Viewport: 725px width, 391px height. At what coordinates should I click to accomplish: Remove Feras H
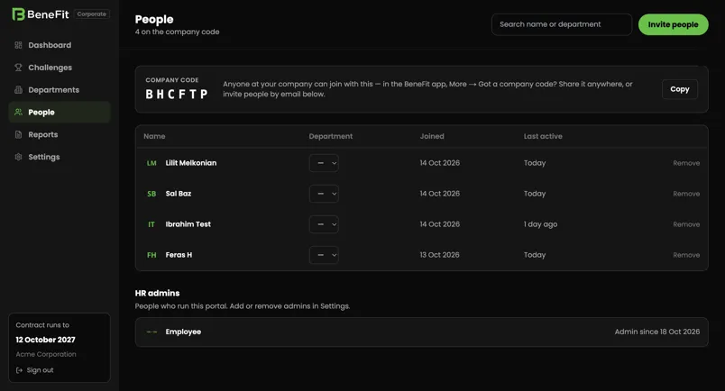(x=686, y=255)
